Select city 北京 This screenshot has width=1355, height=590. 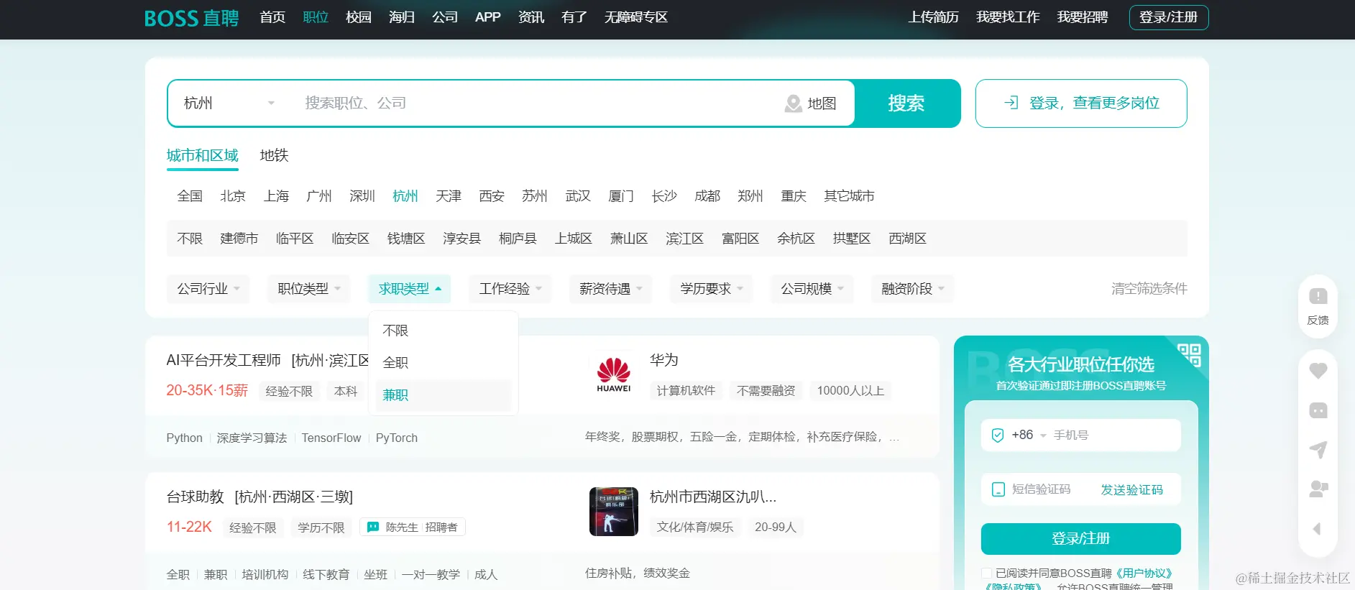[233, 196]
